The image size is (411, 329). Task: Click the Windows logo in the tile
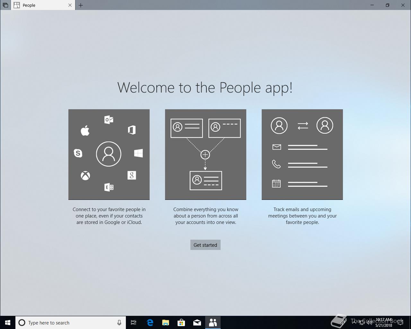[138, 153]
